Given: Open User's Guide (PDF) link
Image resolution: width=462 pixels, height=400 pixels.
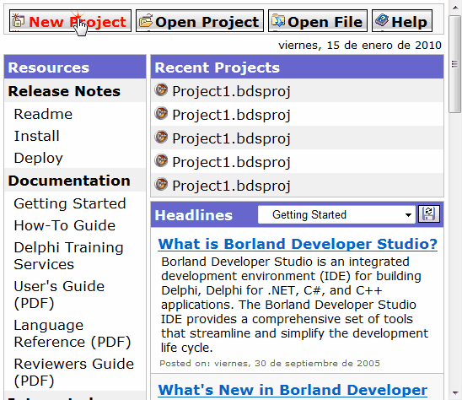Looking at the screenshot, I should coord(59,295).
